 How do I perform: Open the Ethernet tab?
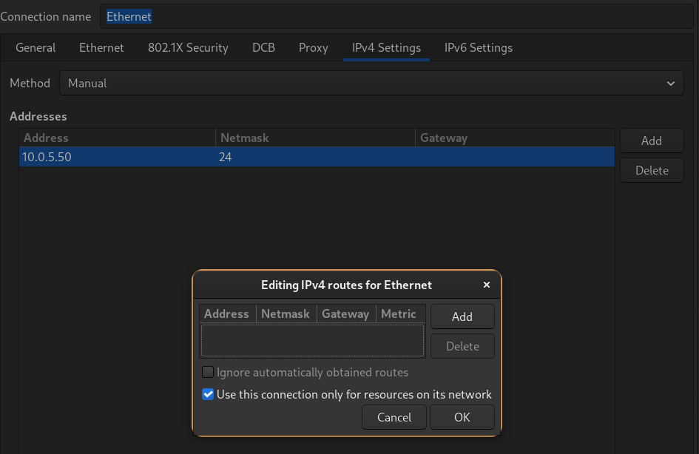click(x=101, y=47)
